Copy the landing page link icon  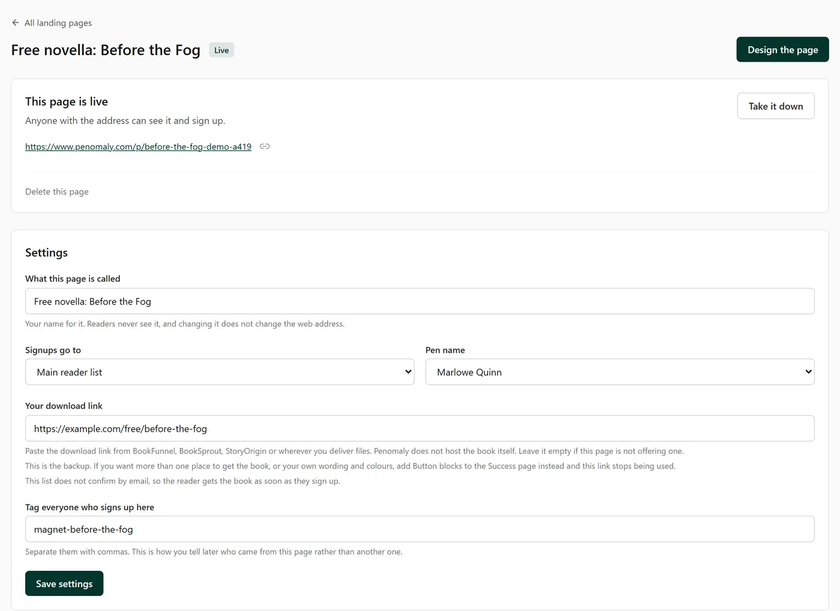[265, 146]
